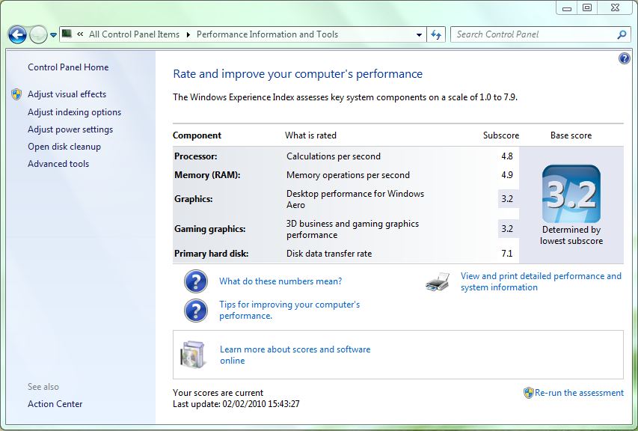
Task: Open Help with the blue question icon
Action: pyautogui.click(x=624, y=58)
